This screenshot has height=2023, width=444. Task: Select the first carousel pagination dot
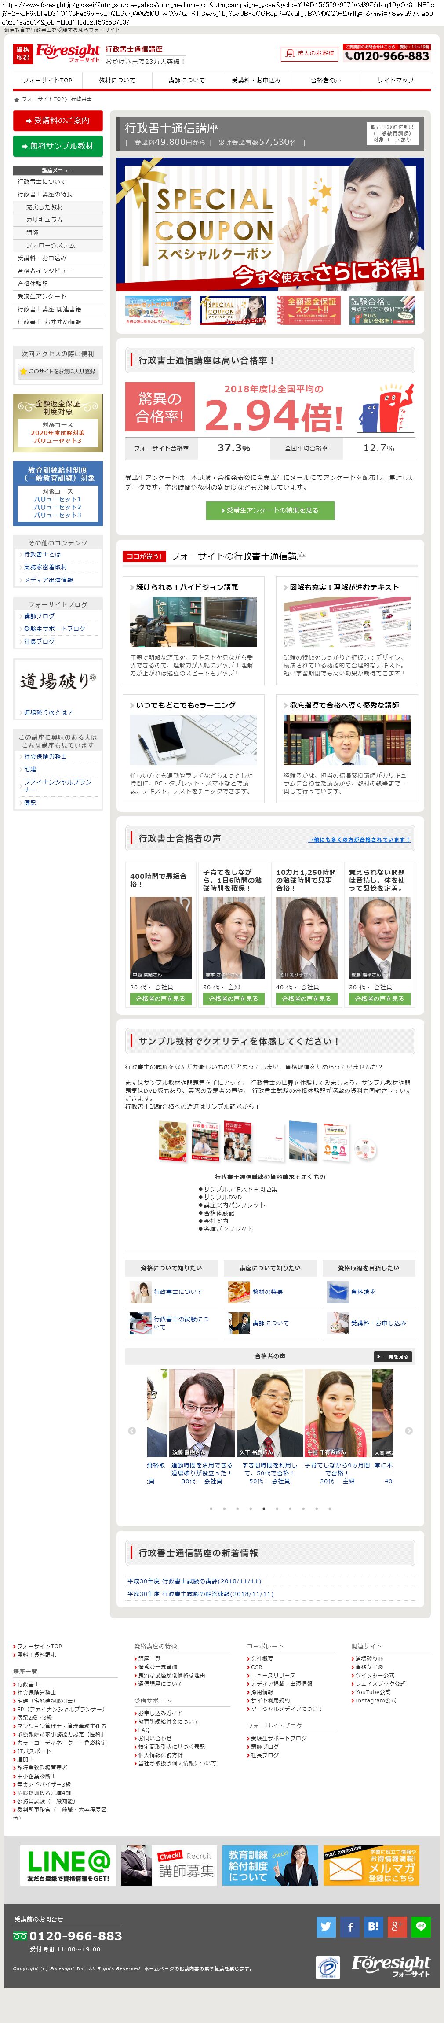pyautogui.click(x=210, y=1508)
